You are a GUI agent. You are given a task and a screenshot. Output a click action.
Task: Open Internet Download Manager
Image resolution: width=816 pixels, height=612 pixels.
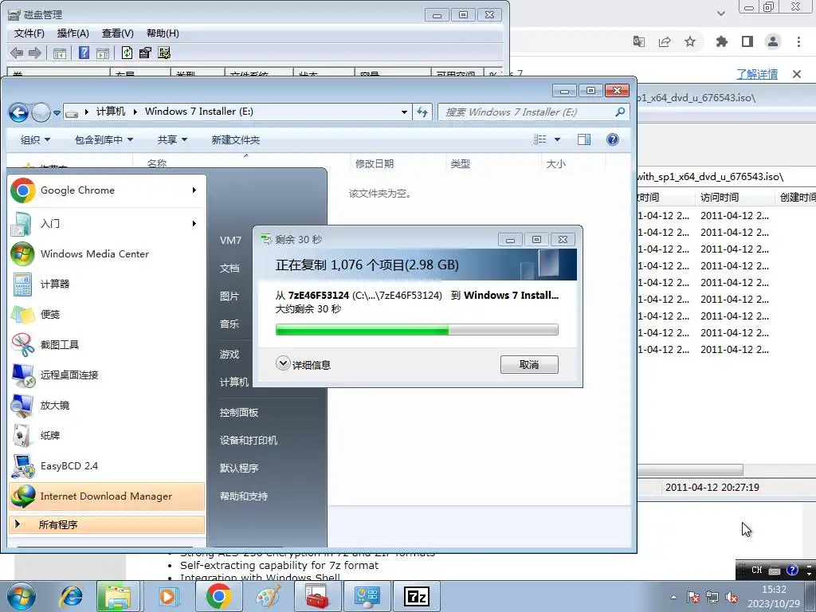106,496
